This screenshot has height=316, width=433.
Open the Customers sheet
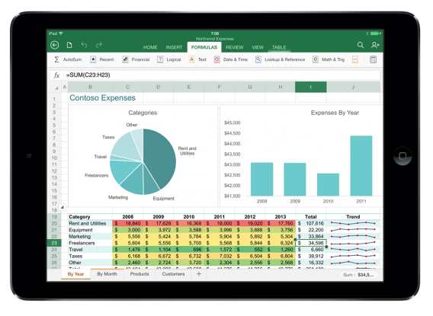click(x=173, y=274)
